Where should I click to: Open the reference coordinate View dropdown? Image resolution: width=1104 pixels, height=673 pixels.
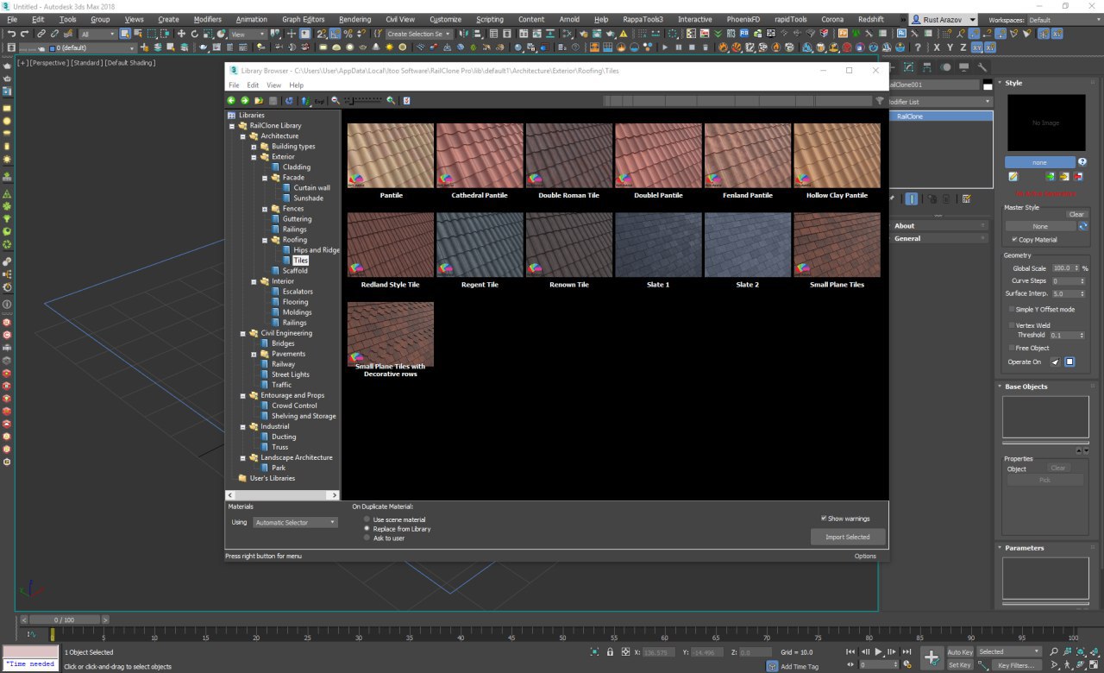click(248, 34)
